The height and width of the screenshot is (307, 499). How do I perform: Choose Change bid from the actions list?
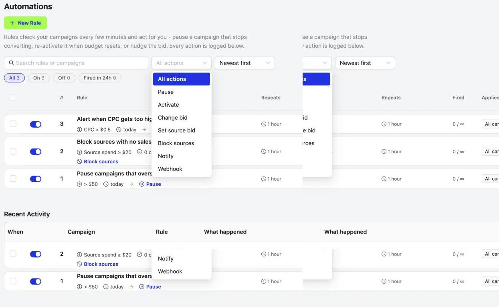pyautogui.click(x=182, y=118)
